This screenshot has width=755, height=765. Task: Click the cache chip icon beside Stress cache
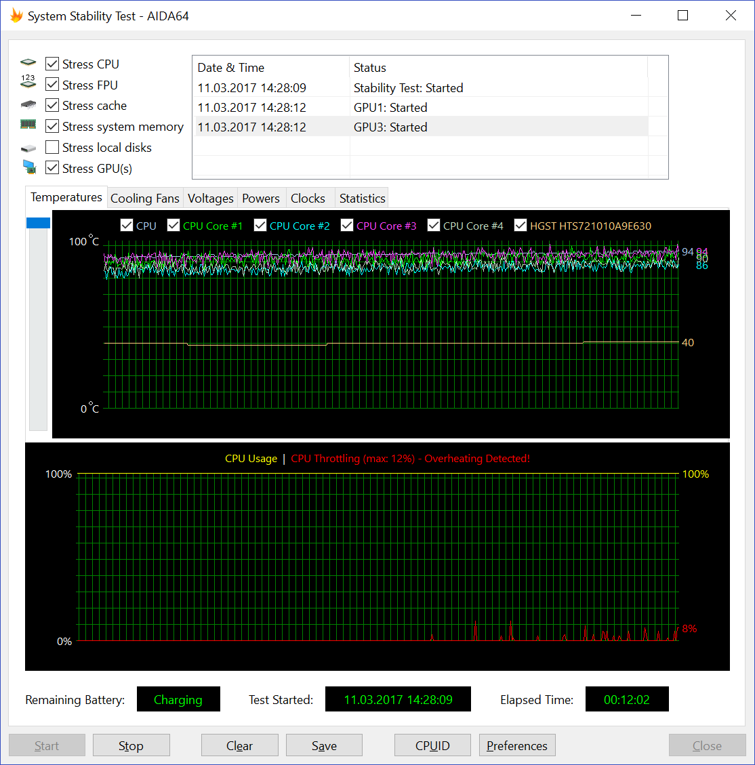[28, 105]
